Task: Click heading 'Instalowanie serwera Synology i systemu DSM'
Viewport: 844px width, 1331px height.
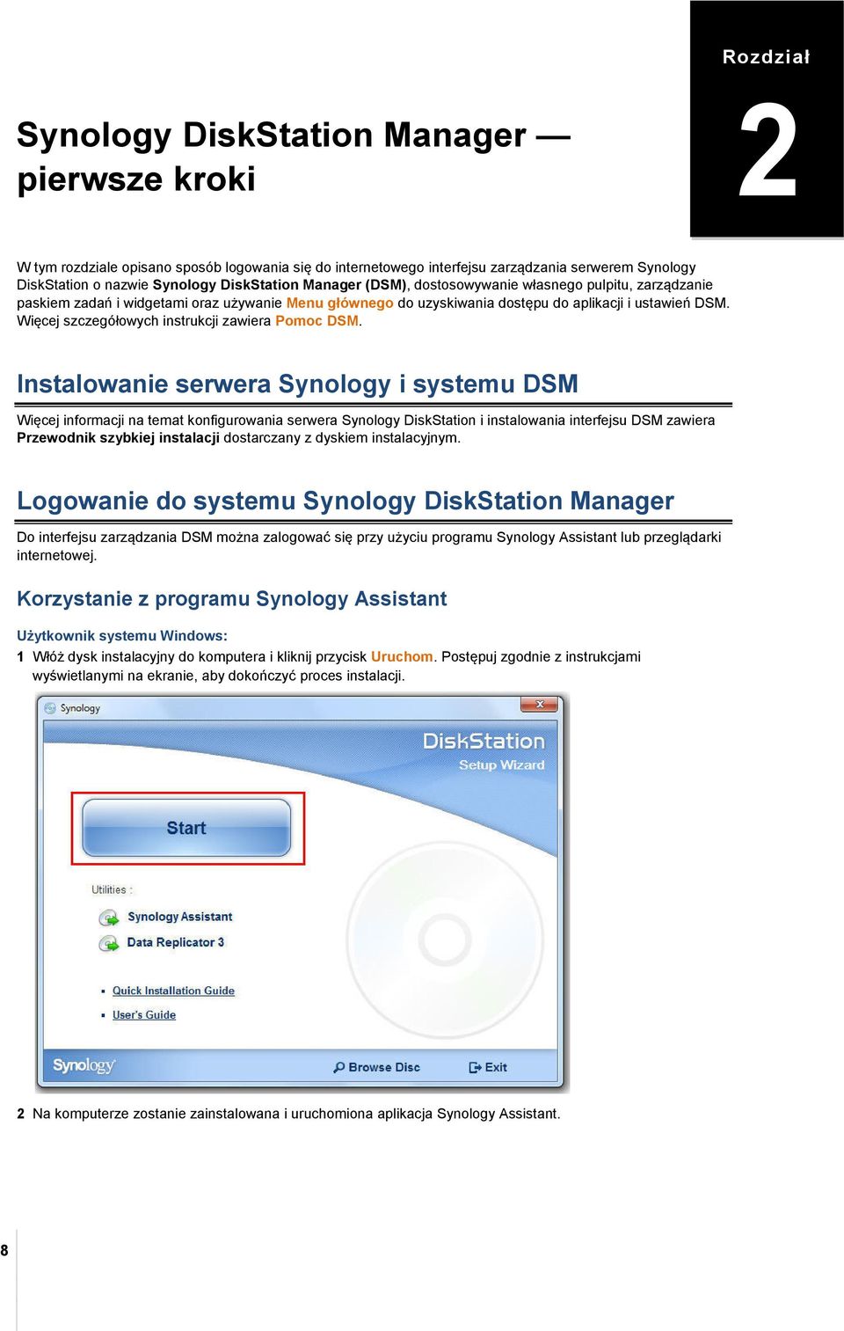Action: click(x=297, y=384)
